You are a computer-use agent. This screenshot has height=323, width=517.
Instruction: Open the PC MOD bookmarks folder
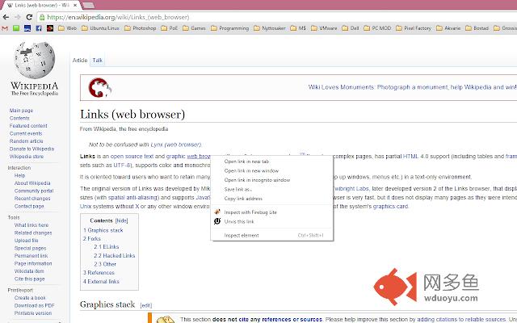pyautogui.click(x=377, y=28)
